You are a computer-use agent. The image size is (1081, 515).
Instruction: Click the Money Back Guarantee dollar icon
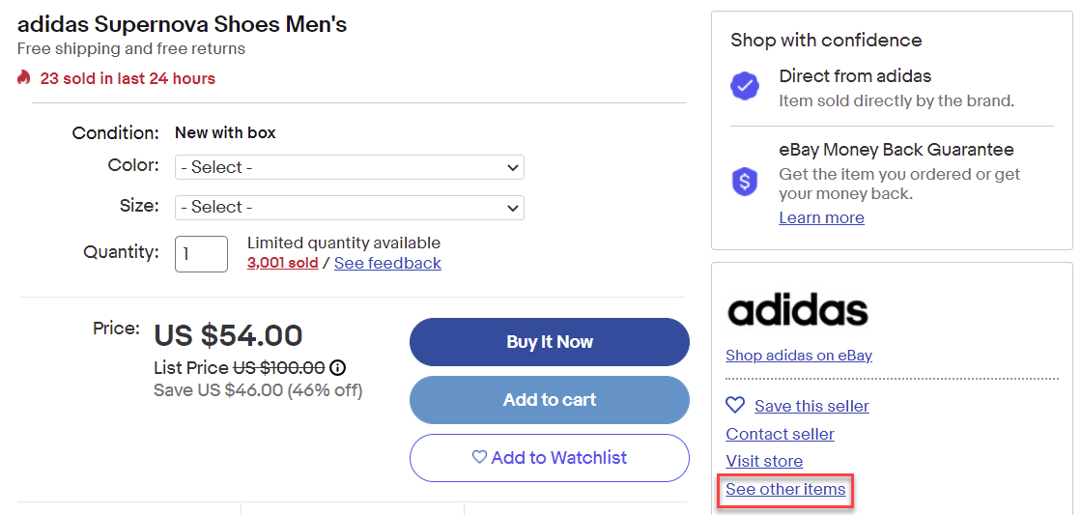tap(745, 181)
